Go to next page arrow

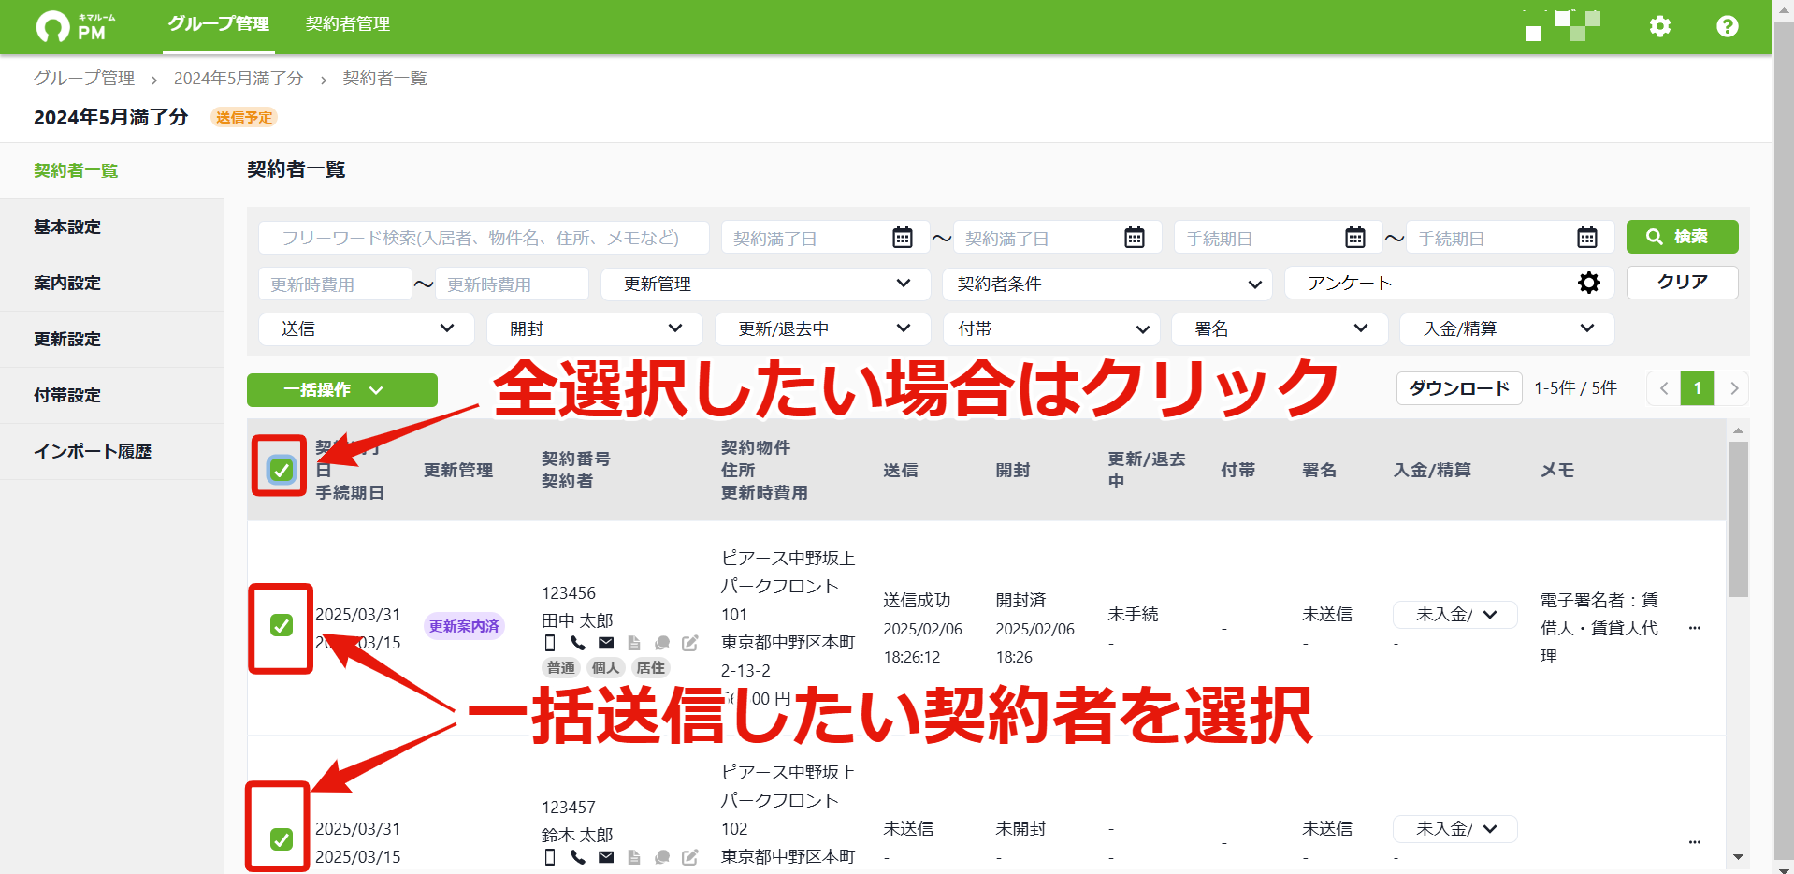pyautogui.click(x=1733, y=388)
